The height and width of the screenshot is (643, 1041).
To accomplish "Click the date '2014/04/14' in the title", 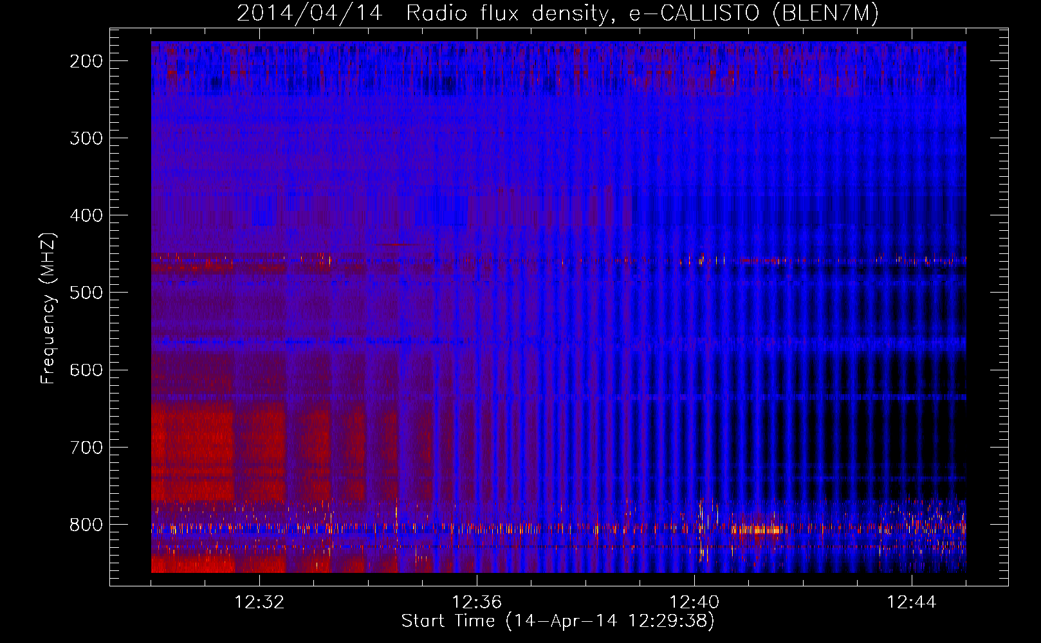I will [309, 14].
